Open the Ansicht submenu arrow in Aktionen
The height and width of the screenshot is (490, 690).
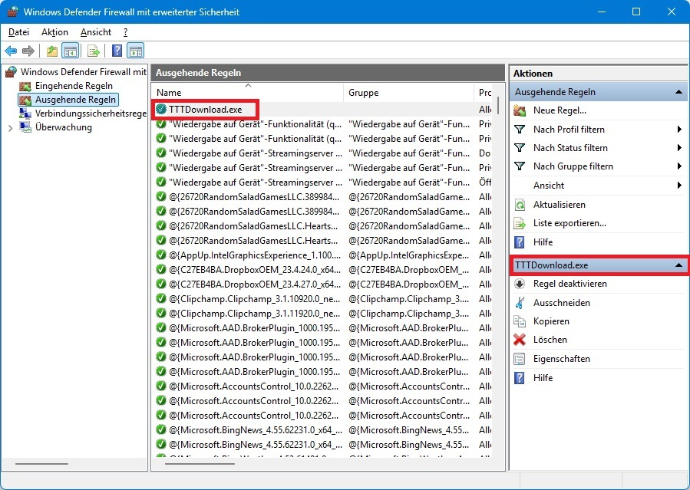tap(679, 186)
